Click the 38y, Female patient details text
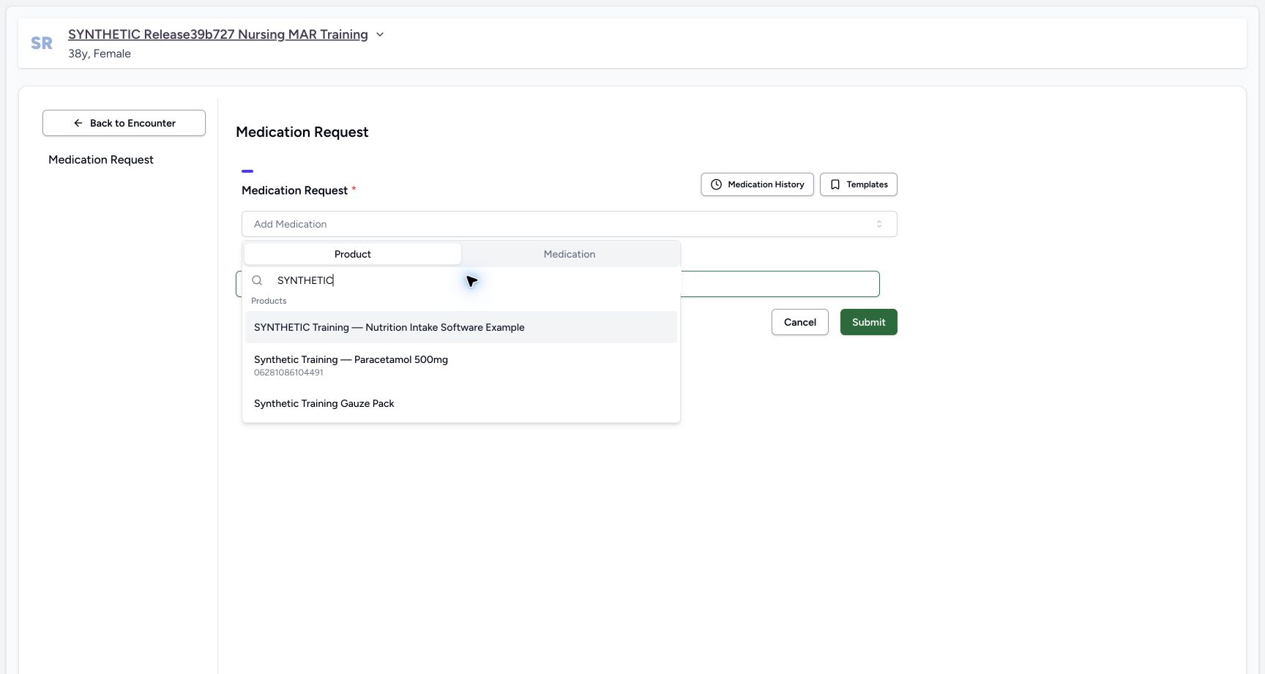The height and width of the screenshot is (674, 1265). [100, 53]
